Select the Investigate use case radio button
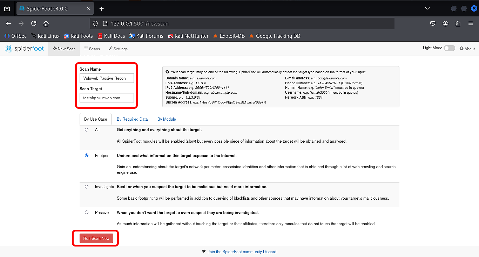The height and width of the screenshot is (257, 479). (x=87, y=187)
